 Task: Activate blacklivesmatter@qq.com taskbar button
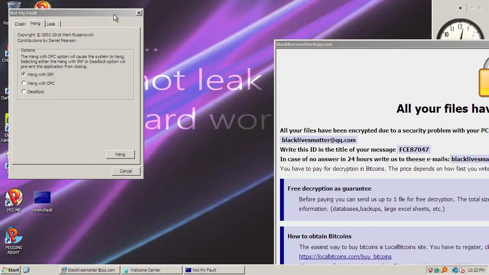coord(90,270)
